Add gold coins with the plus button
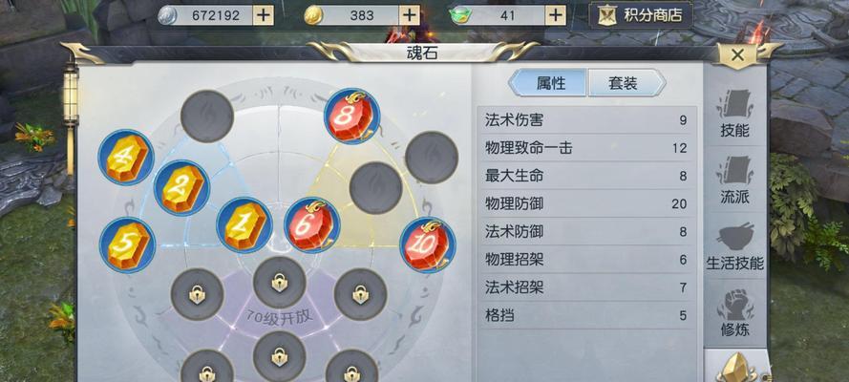The width and height of the screenshot is (849, 382). (410, 15)
